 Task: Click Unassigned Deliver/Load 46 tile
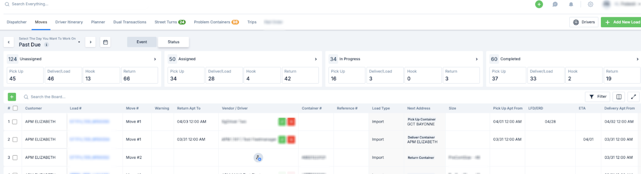point(63,75)
